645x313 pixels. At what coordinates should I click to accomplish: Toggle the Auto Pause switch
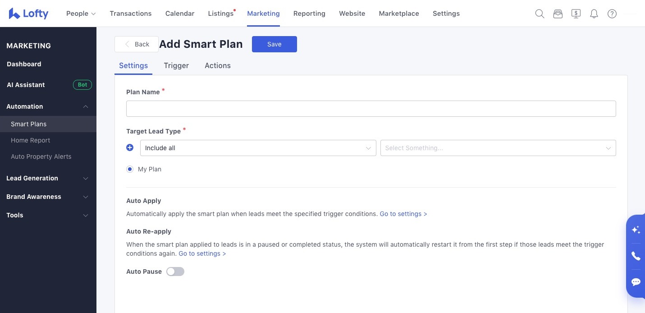click(x=175, y=272)
